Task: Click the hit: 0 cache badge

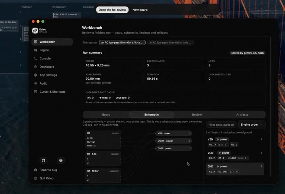Action: pos(91,98)
